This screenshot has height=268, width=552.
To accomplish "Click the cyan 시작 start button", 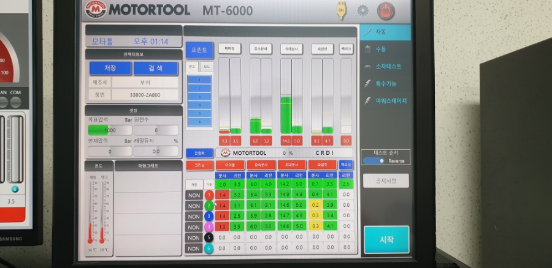I will (x=386, y=240).
